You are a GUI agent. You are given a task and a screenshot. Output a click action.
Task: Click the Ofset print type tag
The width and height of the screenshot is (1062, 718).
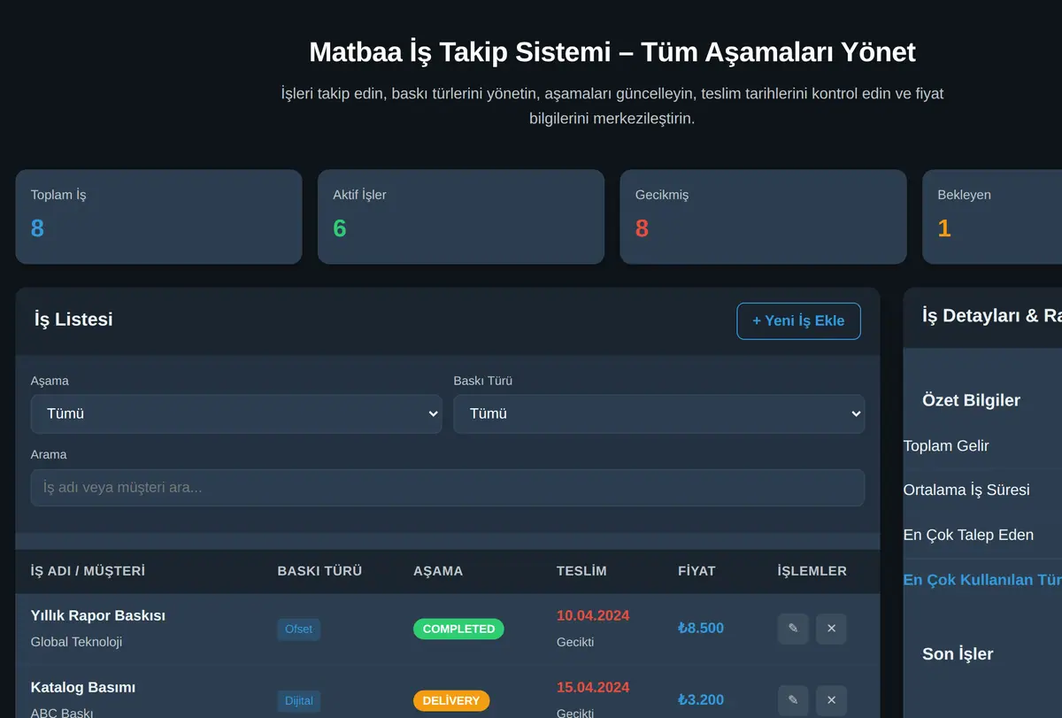coord(298,629)
